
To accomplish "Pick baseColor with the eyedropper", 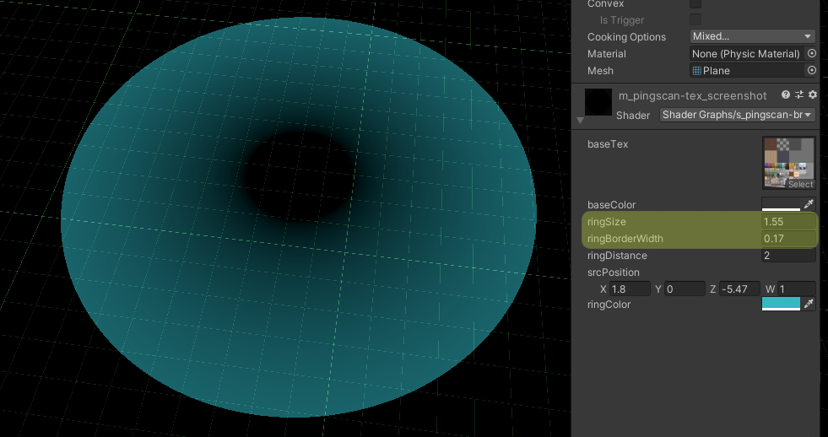I will click(809, 205).
